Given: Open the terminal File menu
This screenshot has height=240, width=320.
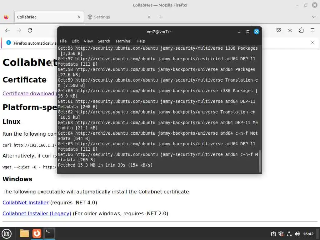Looking at the screenshot, I should point(63,41).
